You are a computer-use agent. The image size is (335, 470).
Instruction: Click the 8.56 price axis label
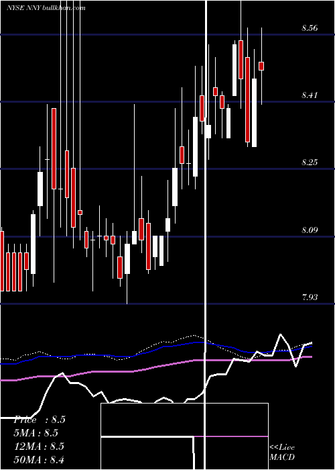310,28
